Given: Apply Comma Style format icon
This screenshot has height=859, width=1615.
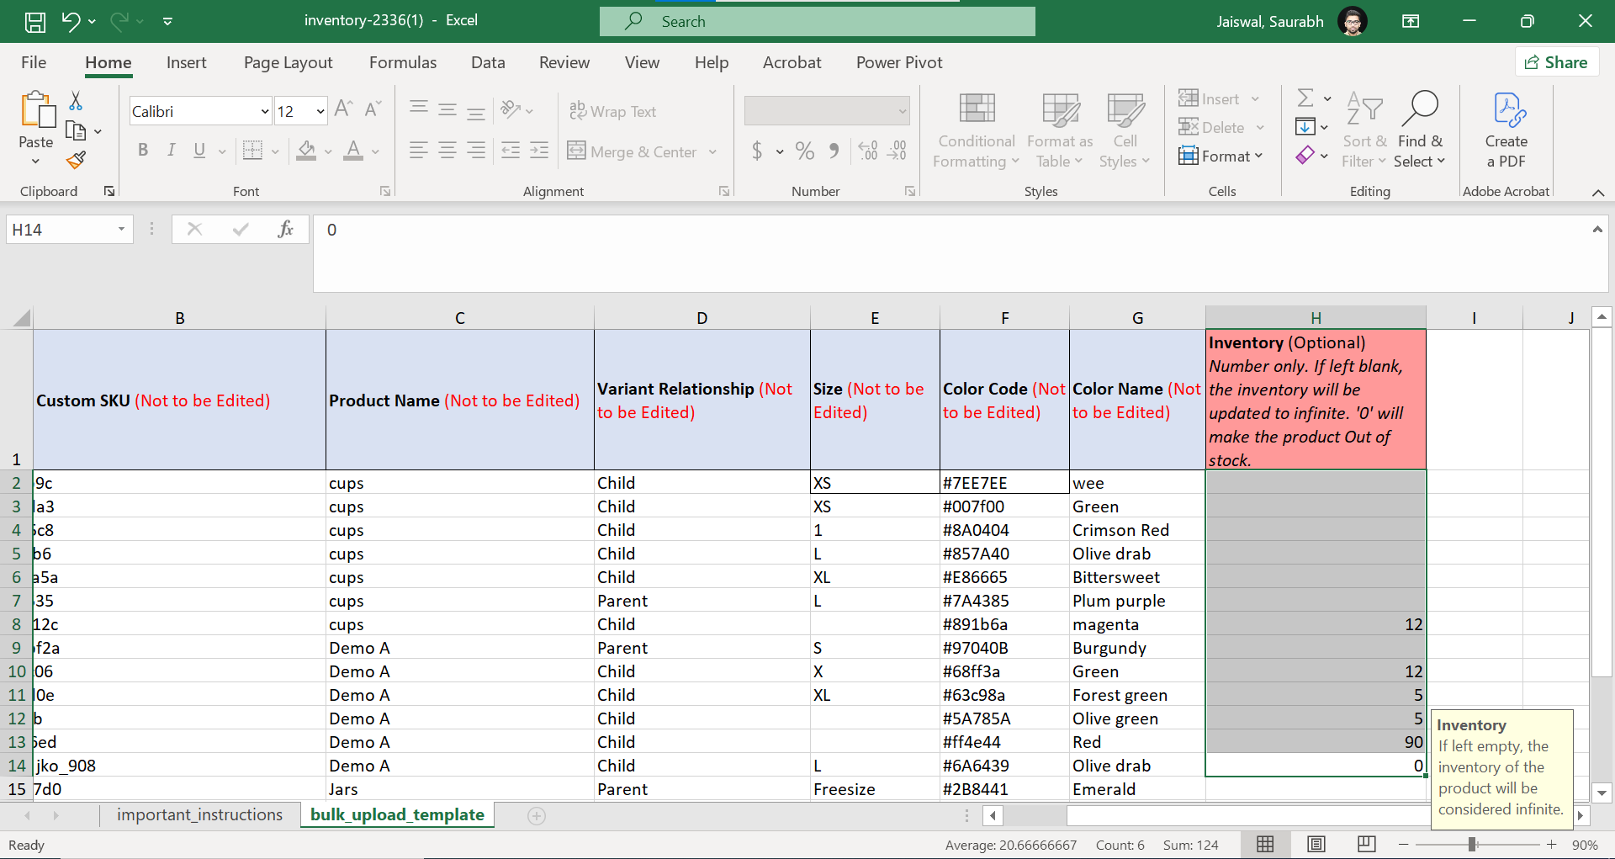Looking at the screenshot, I should [834, 151].
